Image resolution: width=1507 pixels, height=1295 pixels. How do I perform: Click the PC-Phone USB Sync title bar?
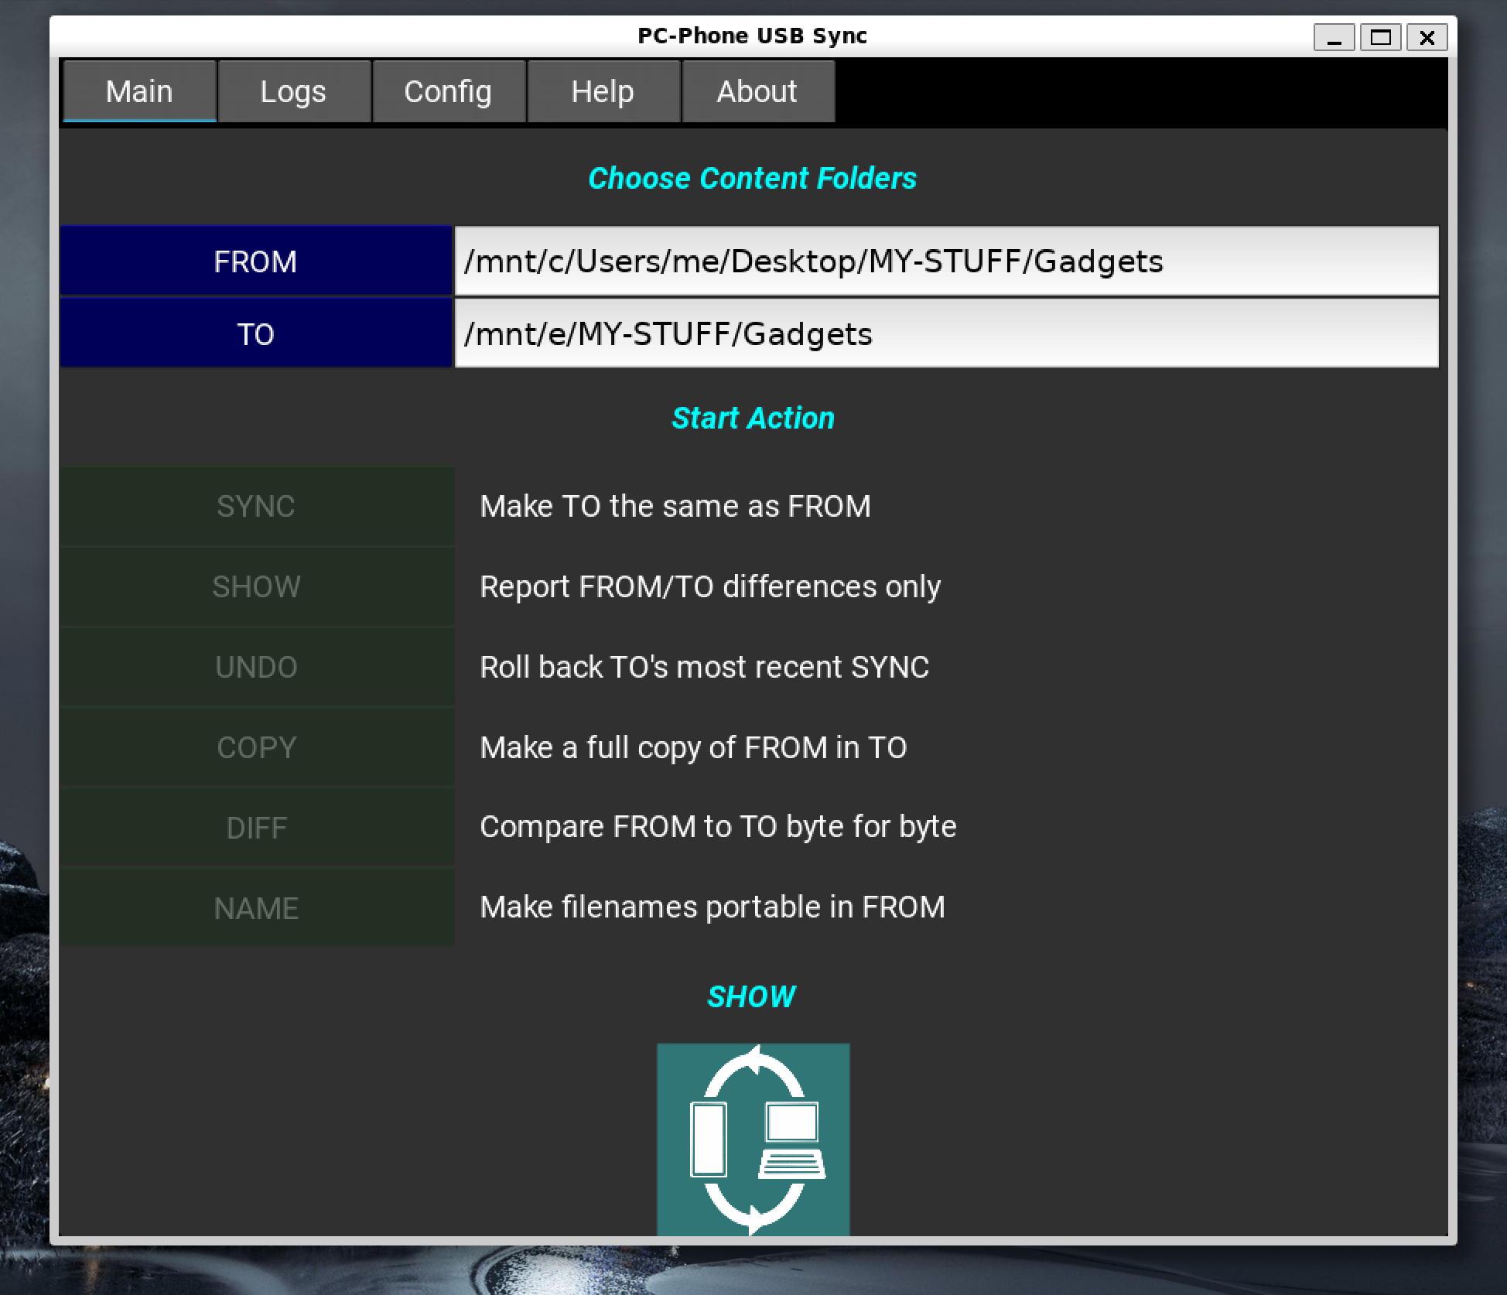[x=752, y=36]
